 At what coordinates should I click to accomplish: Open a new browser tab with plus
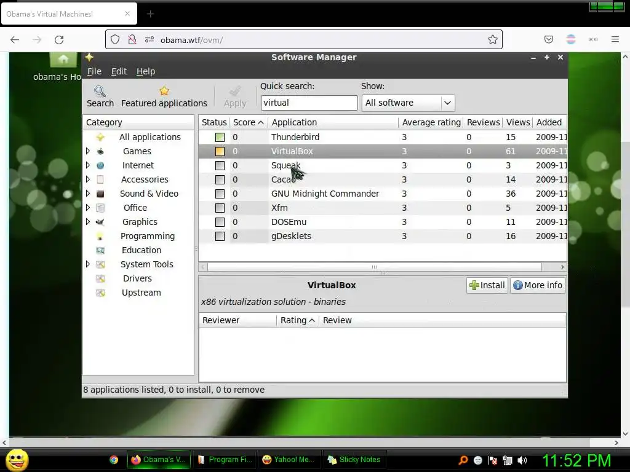click(x=150, y=14)
